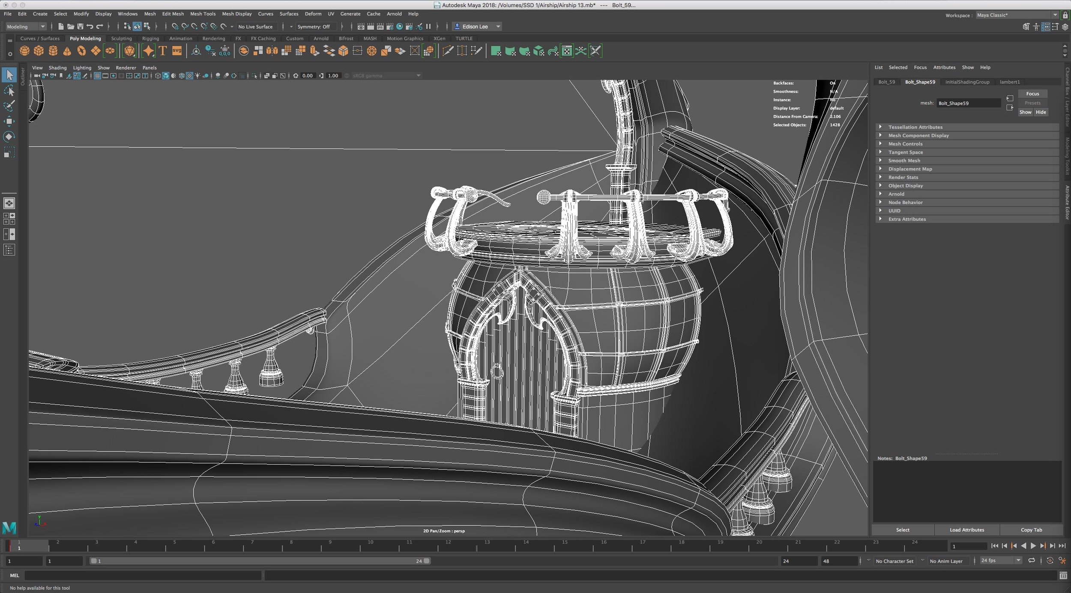Click the Load Attributes button
1071x593 pixels.
tap(966, 530)
